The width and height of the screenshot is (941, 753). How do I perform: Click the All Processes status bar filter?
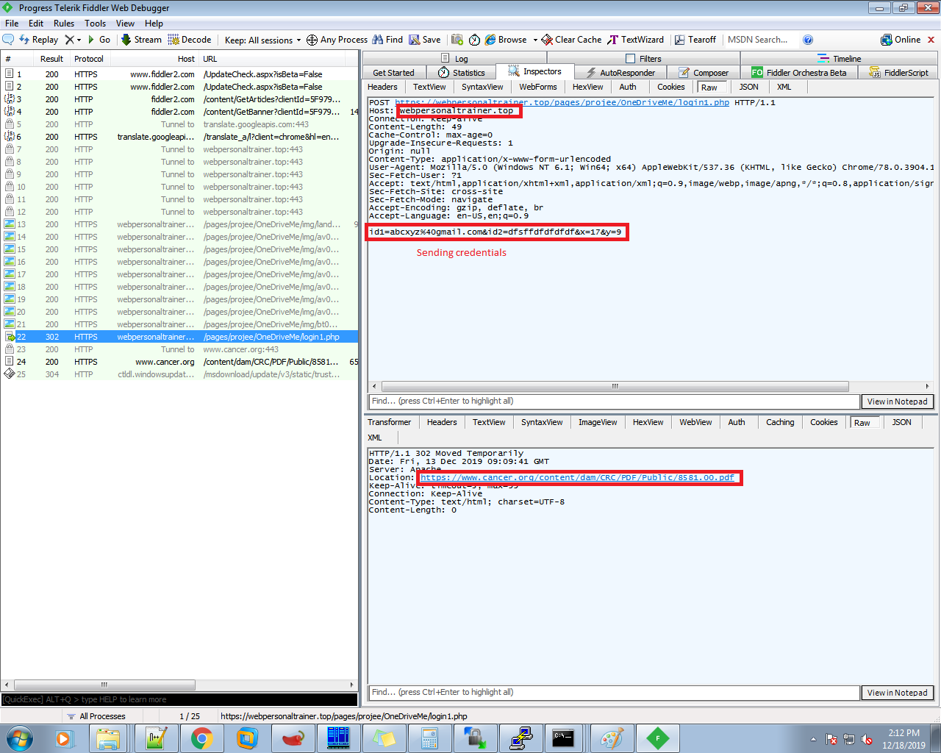[x=96, y=716]
